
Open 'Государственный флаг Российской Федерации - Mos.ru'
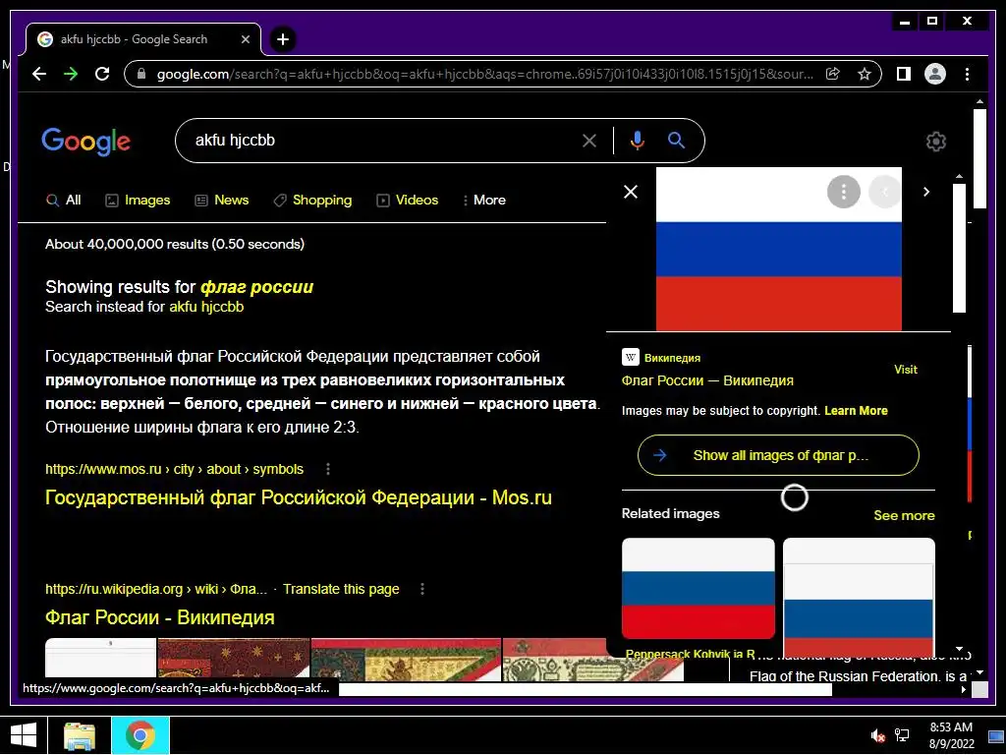coord(299,497)
